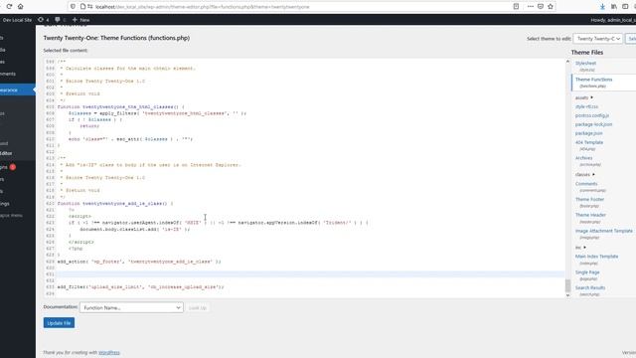This screenshot has height=358, width=636.
Task: Click the function twentytwentyone_add_ie_class line
Action: coord(115,203)
